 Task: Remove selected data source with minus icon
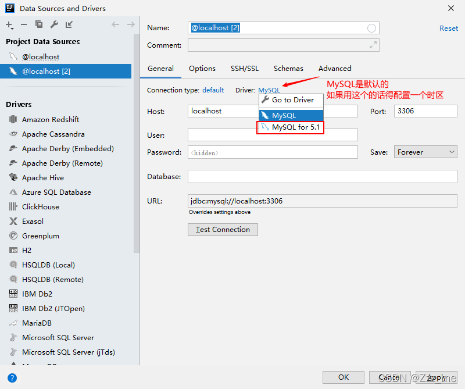[24, 24]
